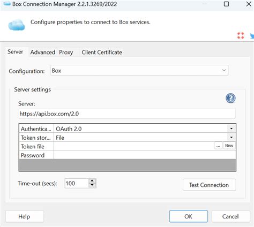This screenshot has width=254, height=227.
Task: Click the Time-out value field
Action: tap(77, 183)
